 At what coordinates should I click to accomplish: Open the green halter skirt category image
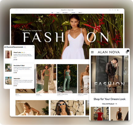tap(46, 79)
